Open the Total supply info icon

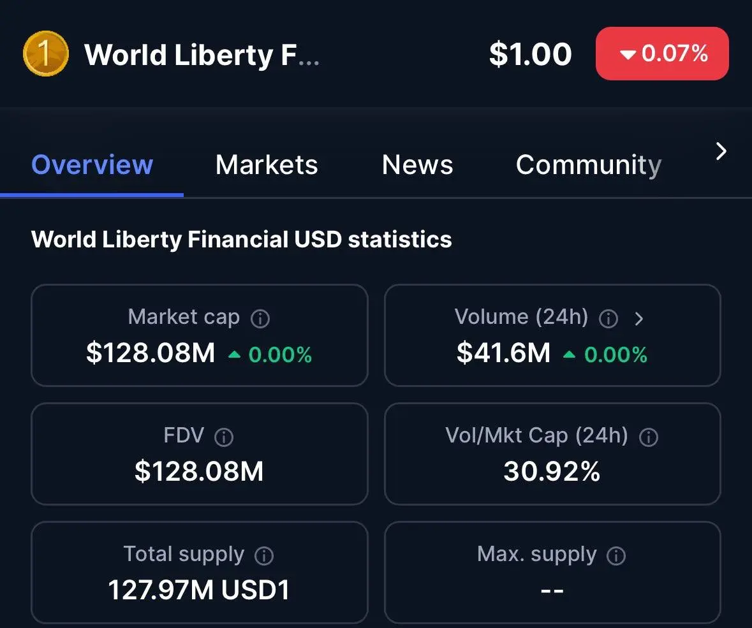coord(264,555)
